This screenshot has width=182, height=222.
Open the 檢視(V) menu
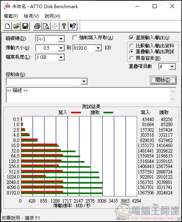pyautogui.click(x=31, y=16)
